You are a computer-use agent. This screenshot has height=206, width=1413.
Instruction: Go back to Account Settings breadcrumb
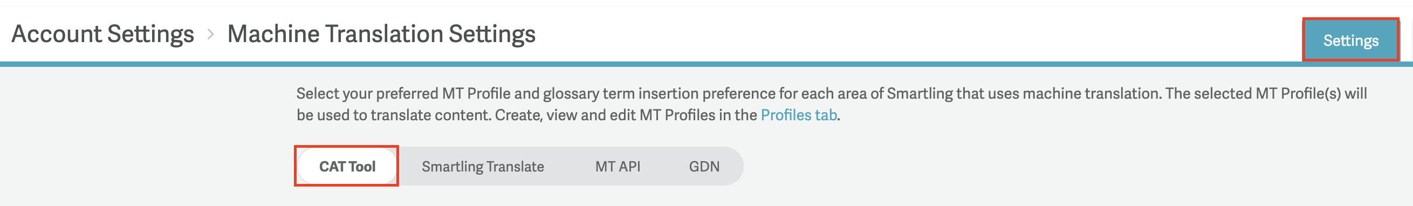tap(103, 34)
